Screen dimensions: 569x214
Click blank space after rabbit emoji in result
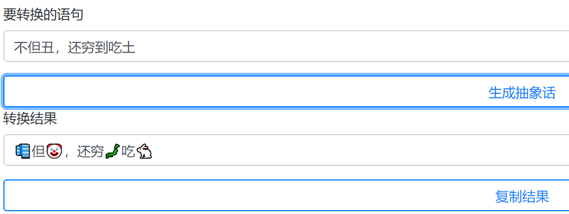pos(359,150)
